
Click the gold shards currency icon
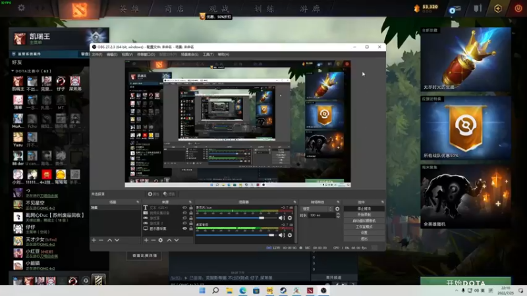[417, 9]
